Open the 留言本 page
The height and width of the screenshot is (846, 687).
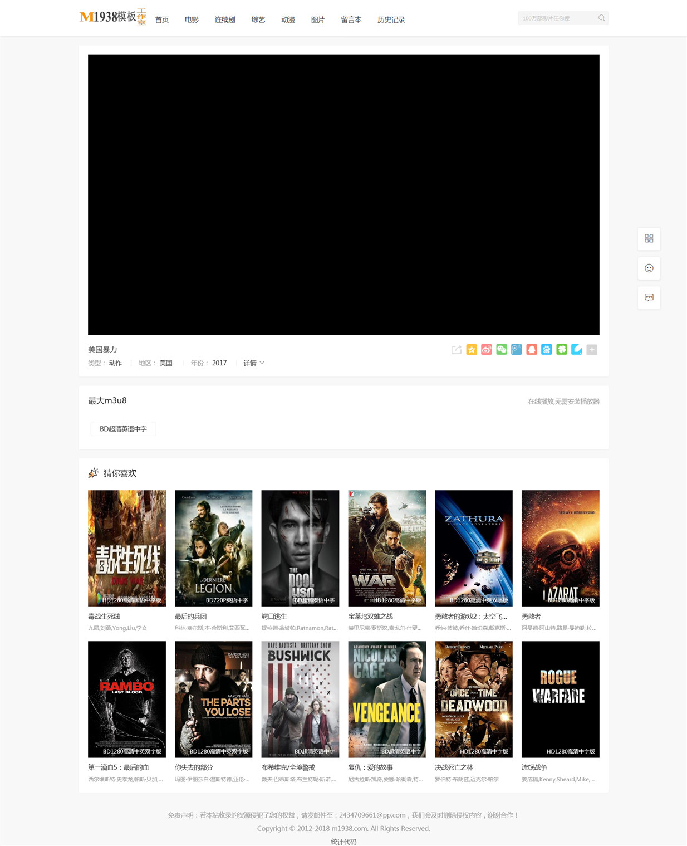tap(351, 19)
